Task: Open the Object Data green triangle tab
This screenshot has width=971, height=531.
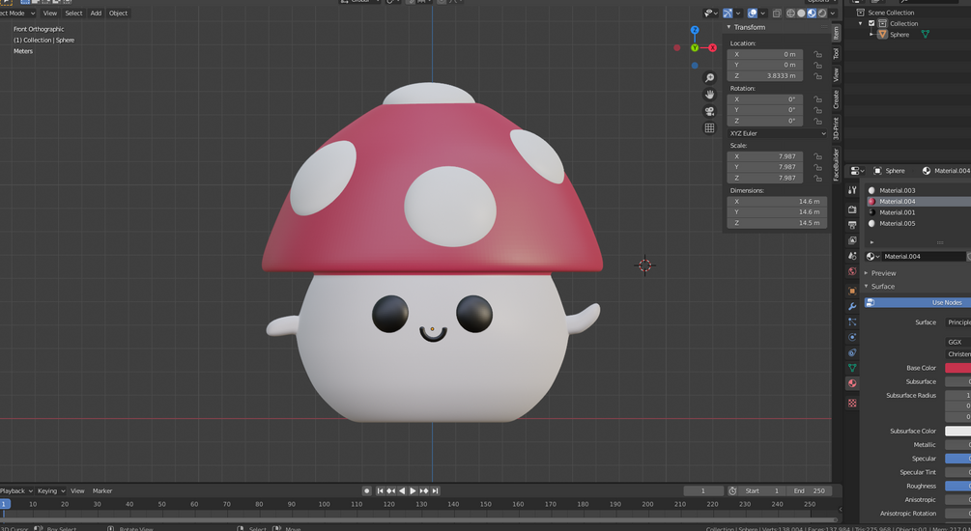Action: click(852, 368)
